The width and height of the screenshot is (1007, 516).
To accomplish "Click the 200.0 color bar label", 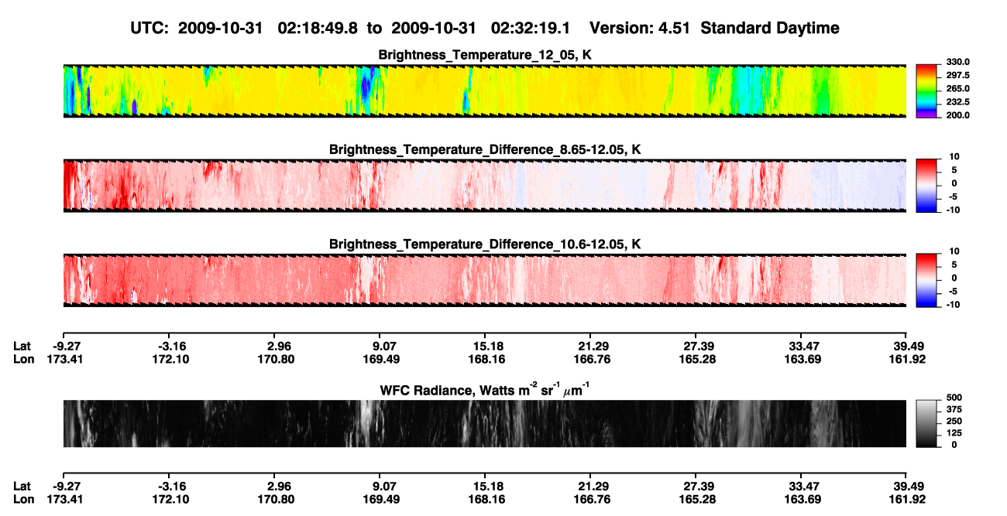I will pos(957,114).
